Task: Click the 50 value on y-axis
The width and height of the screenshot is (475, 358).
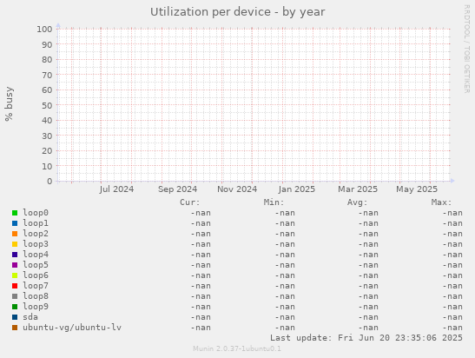Action: (47, 105)
